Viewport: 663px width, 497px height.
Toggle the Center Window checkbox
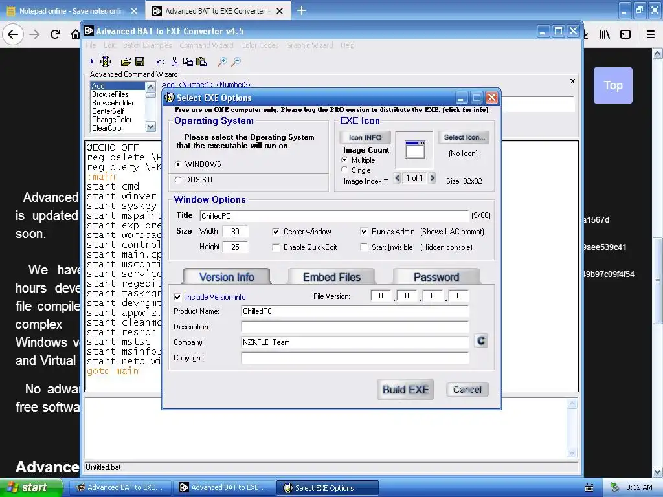pyautogui.click(x=276, y=232)
